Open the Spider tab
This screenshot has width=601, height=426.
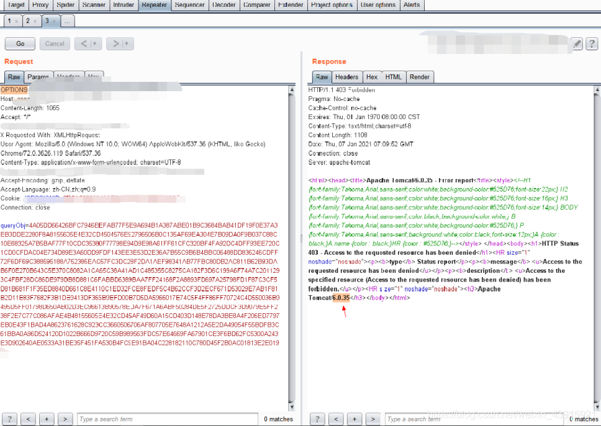(x=66, y=5)
